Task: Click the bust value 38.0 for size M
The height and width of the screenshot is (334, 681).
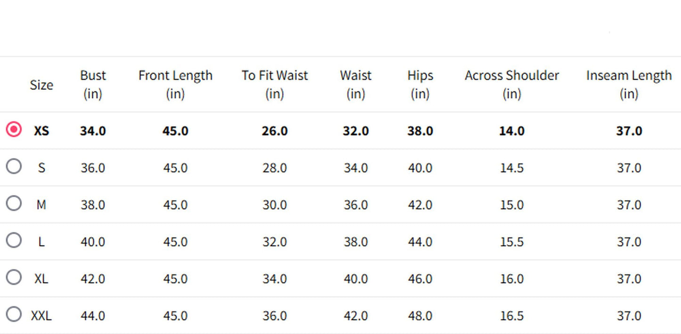Action: (93, 205)
